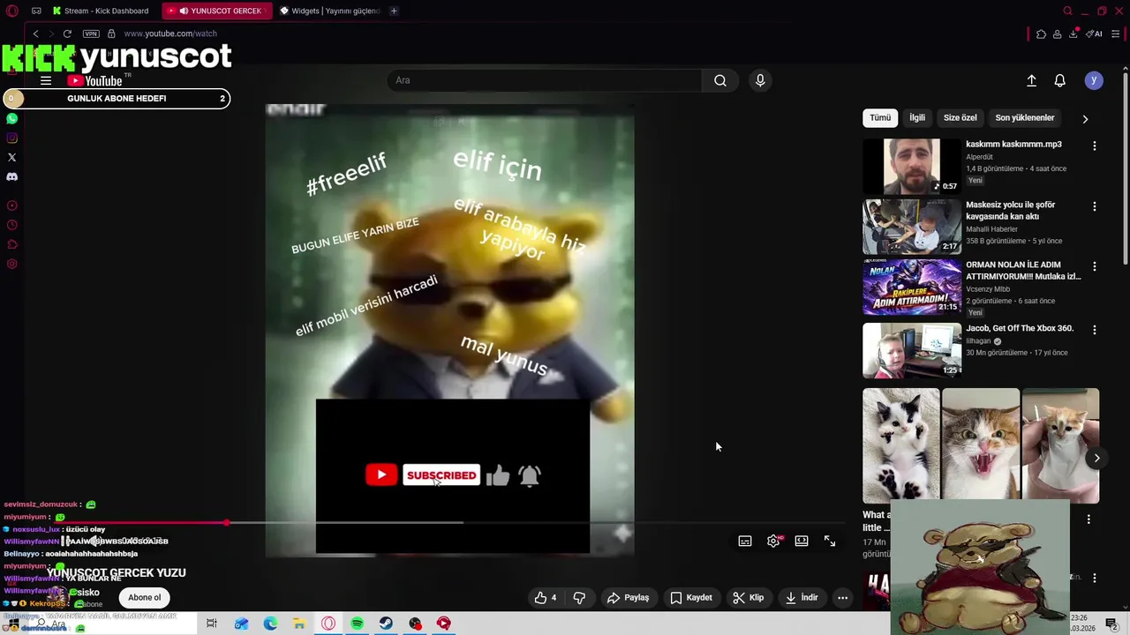The height and width of the screenshot is (635, 1130).
Task: Like the video with thumbs up
Action: 546,598
